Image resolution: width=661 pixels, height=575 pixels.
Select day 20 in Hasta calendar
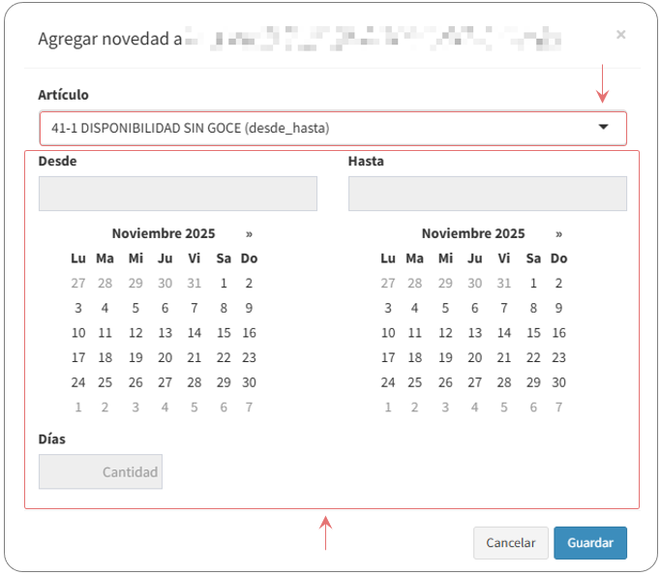474,357
